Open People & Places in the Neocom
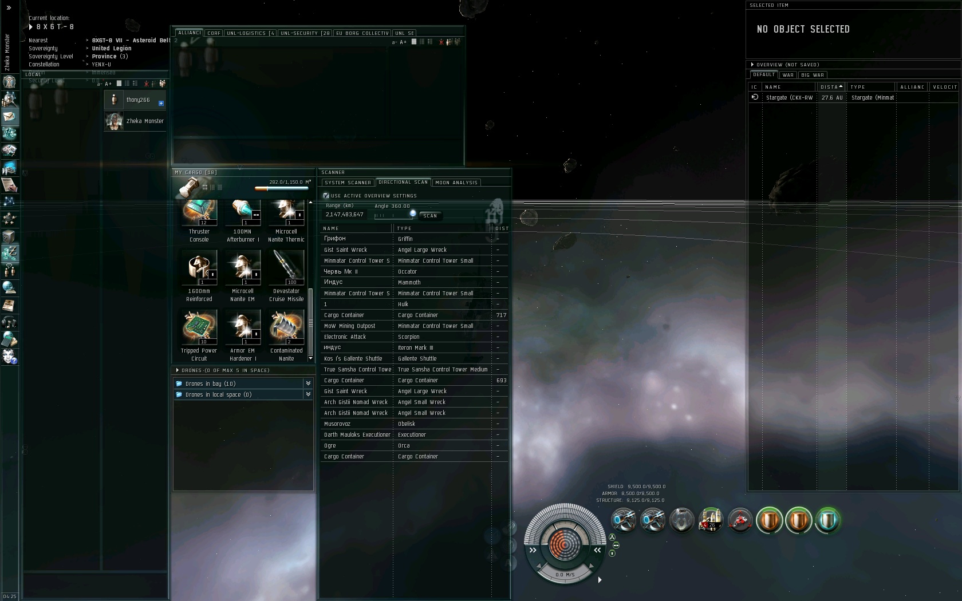Viewport: 962px width, 601px height. 9,99
